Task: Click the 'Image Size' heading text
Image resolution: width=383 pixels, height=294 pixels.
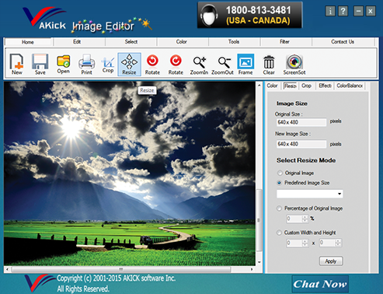Action: point(292,103)
